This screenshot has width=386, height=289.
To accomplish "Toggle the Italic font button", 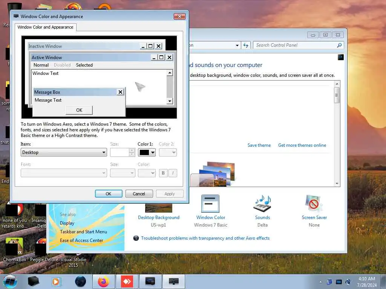I will click(x=173, y=173).
